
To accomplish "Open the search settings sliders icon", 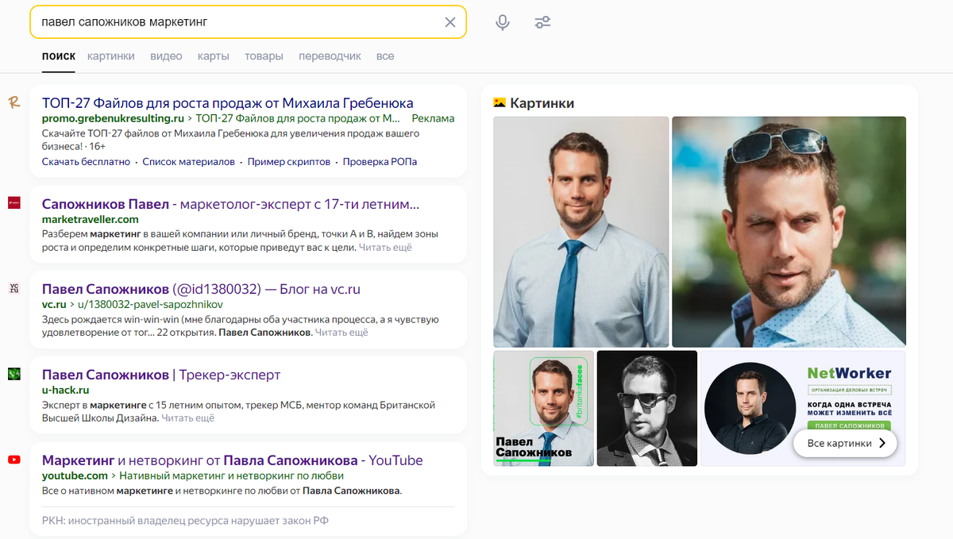I will coord(542,22).
